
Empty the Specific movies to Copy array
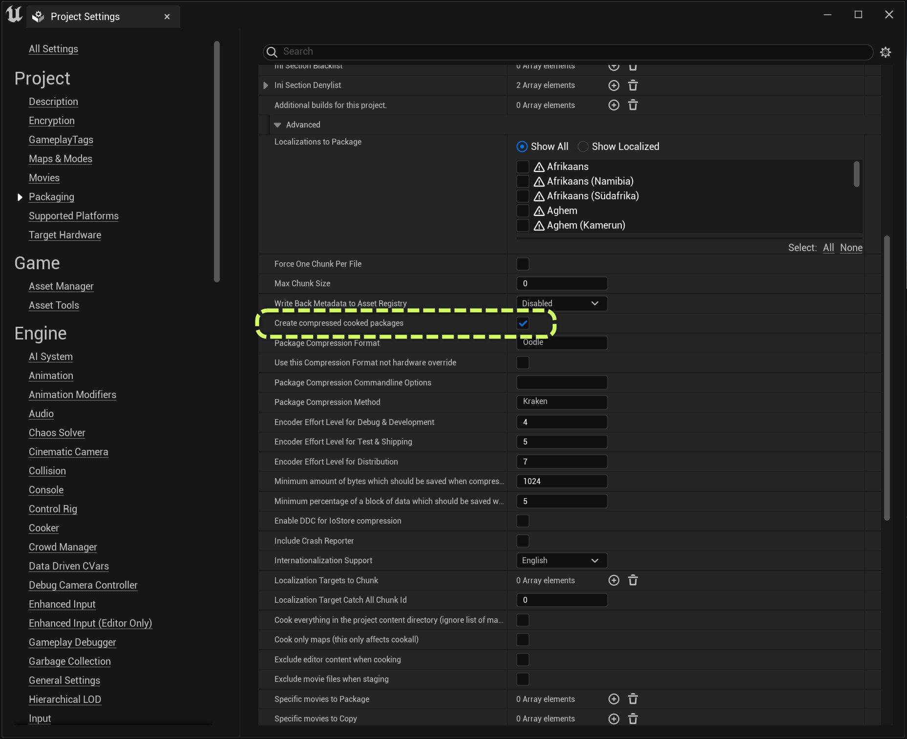point(633,719)
